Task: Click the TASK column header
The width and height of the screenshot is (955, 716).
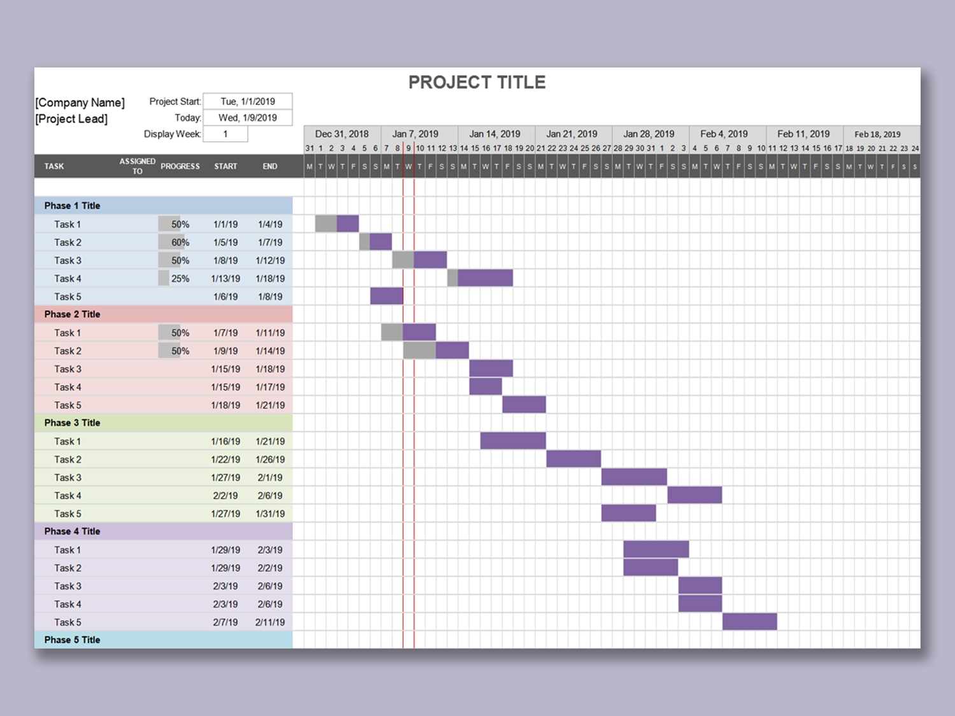Action: tap(54, 166)
